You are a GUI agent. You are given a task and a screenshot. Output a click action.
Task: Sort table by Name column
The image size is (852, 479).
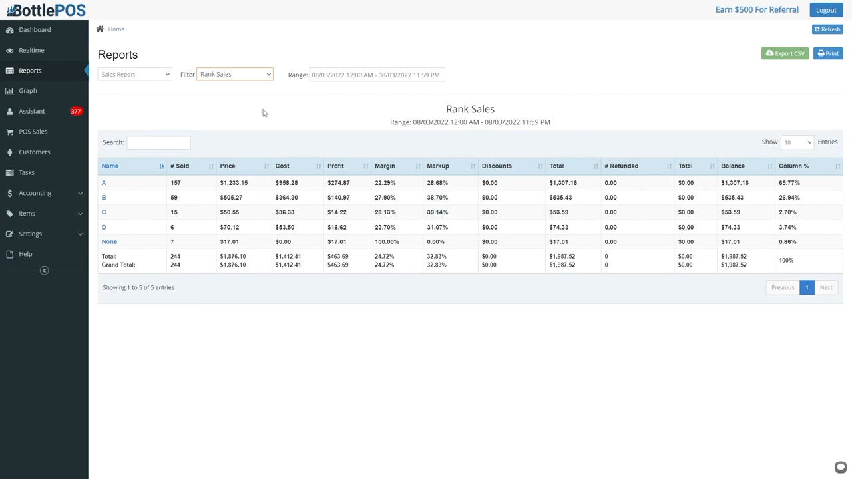132,166
